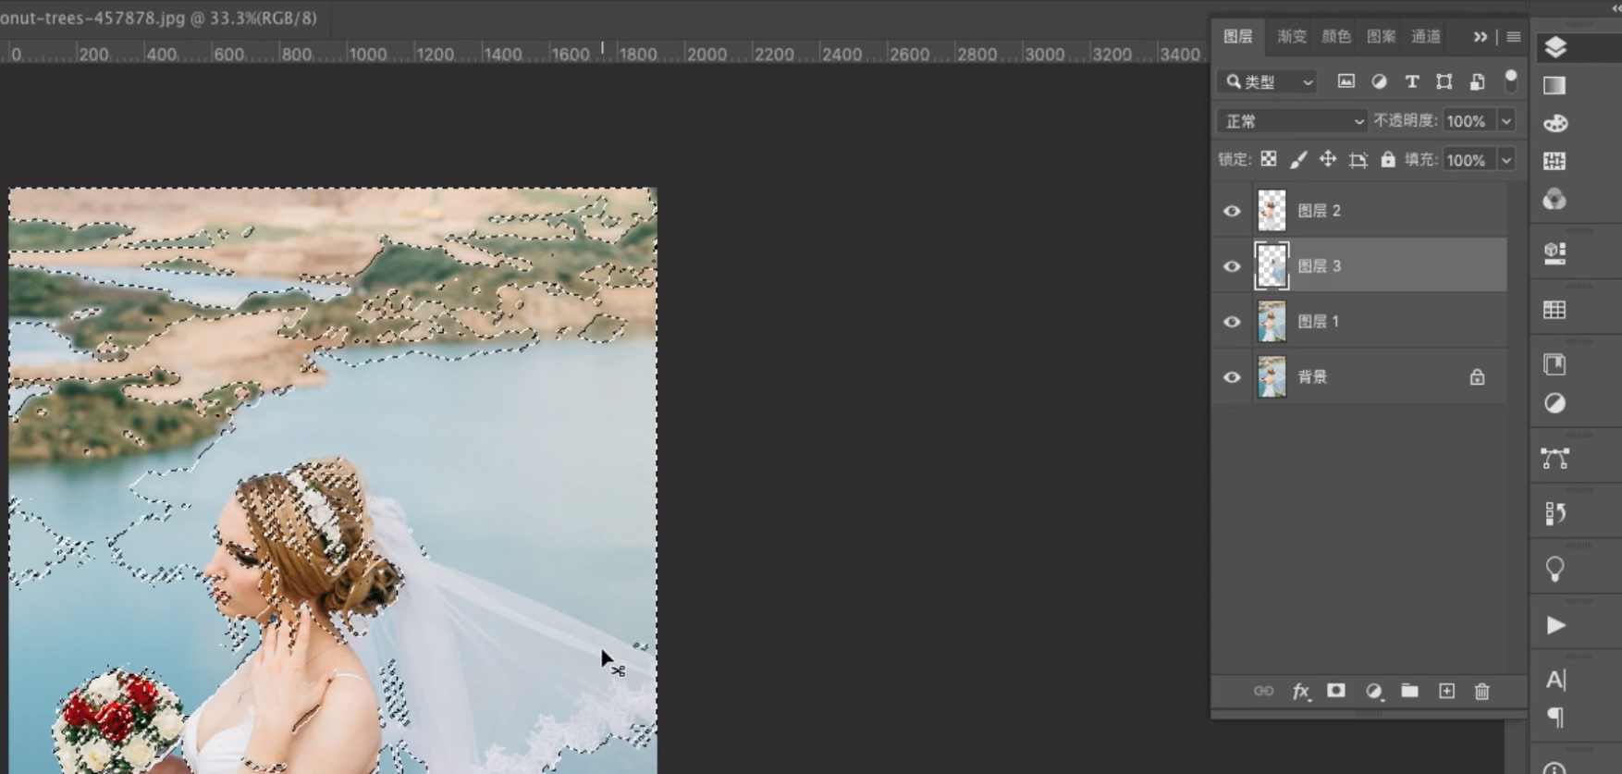Click the 图层 1 layer name
This screenshot has width=1622, height=774.
1319,322
